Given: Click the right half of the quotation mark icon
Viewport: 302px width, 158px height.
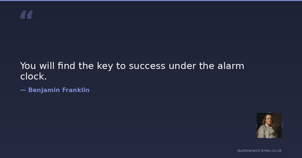Looking at the screenshot, I should click(x=30, y=15).
